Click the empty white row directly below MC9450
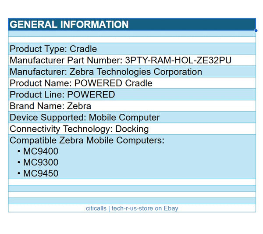The width and height of the screenshot is (263, 234). coord(131,182)
